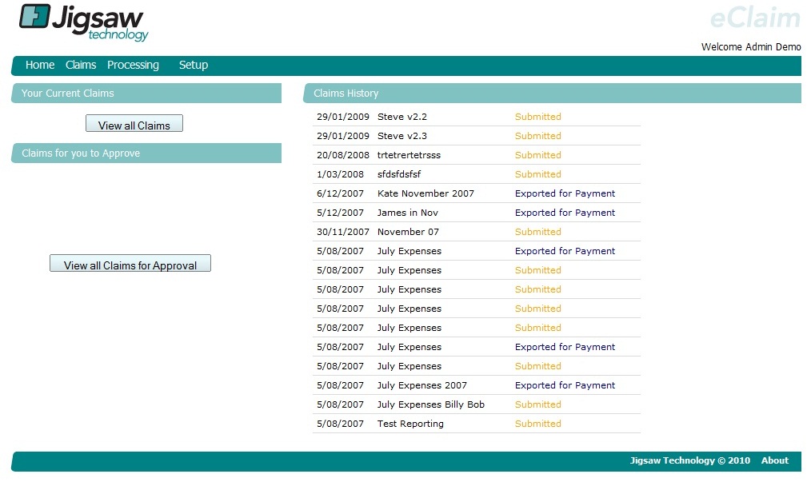Click the About link in the footer

pyautogui.click(x=774, y=460)
